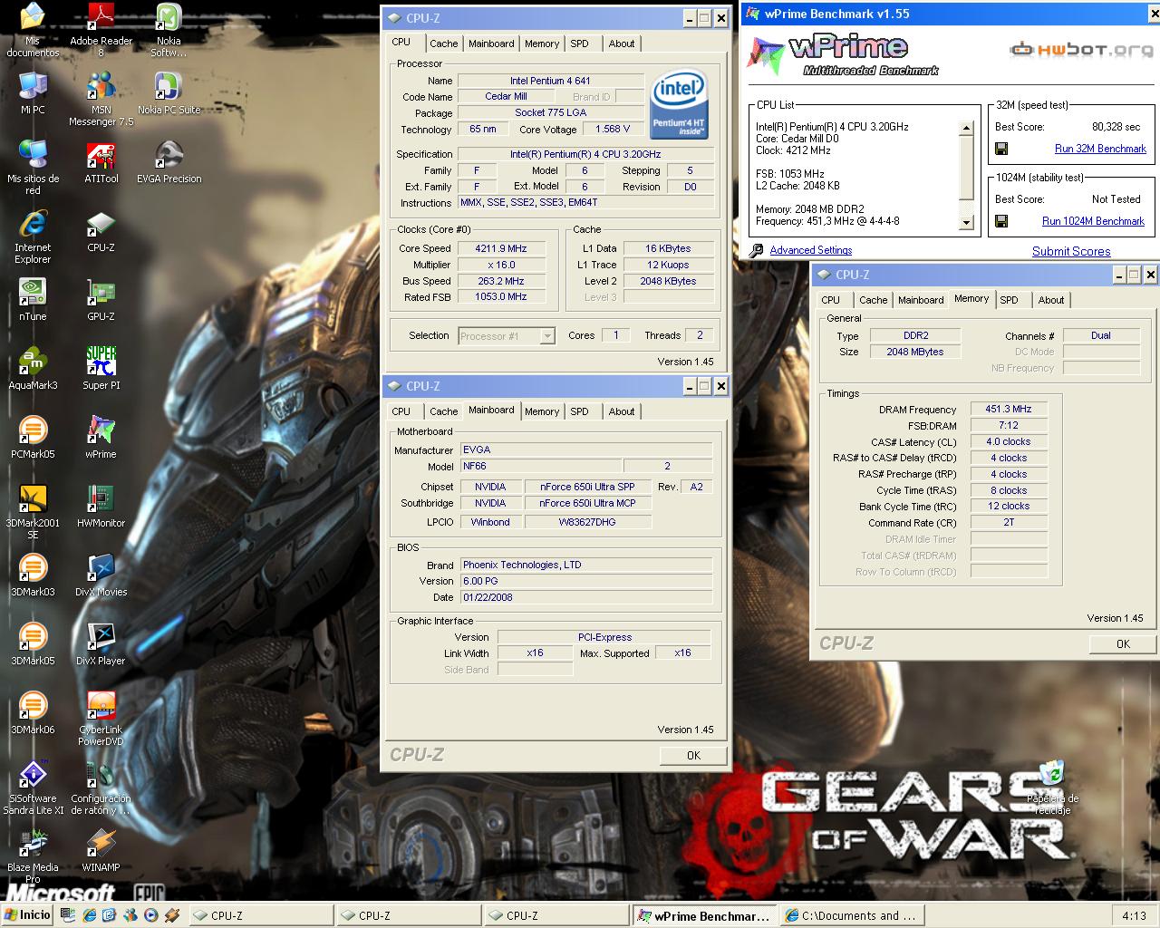Open SPD tab in top CPU-Z window

[579, 43]
